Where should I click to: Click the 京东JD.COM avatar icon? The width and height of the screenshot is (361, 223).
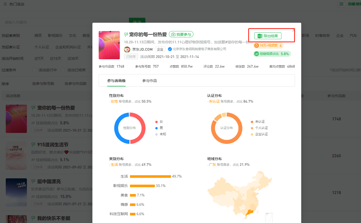point(127,49)
